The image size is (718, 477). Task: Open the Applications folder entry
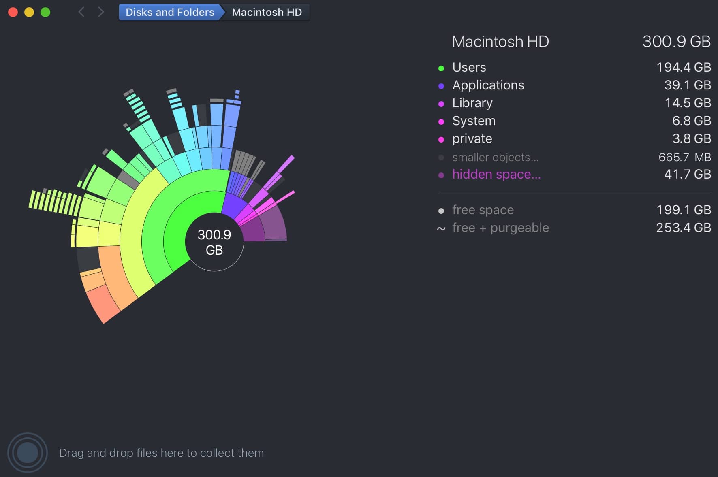point(575,85)
